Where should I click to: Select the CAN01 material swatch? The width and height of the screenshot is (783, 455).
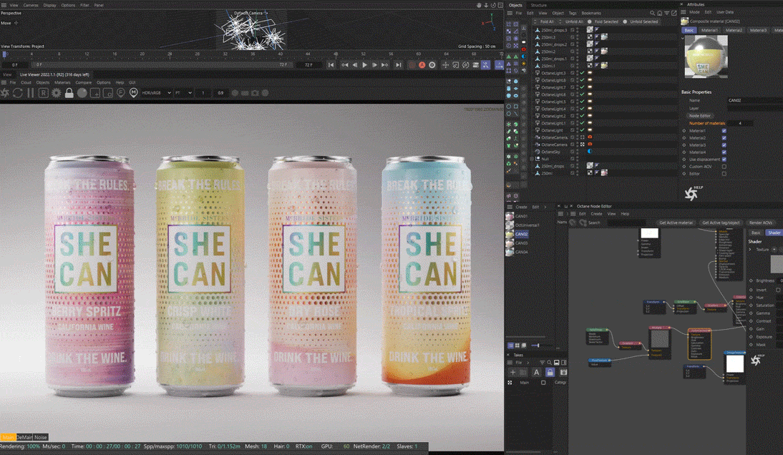[510, 216]
